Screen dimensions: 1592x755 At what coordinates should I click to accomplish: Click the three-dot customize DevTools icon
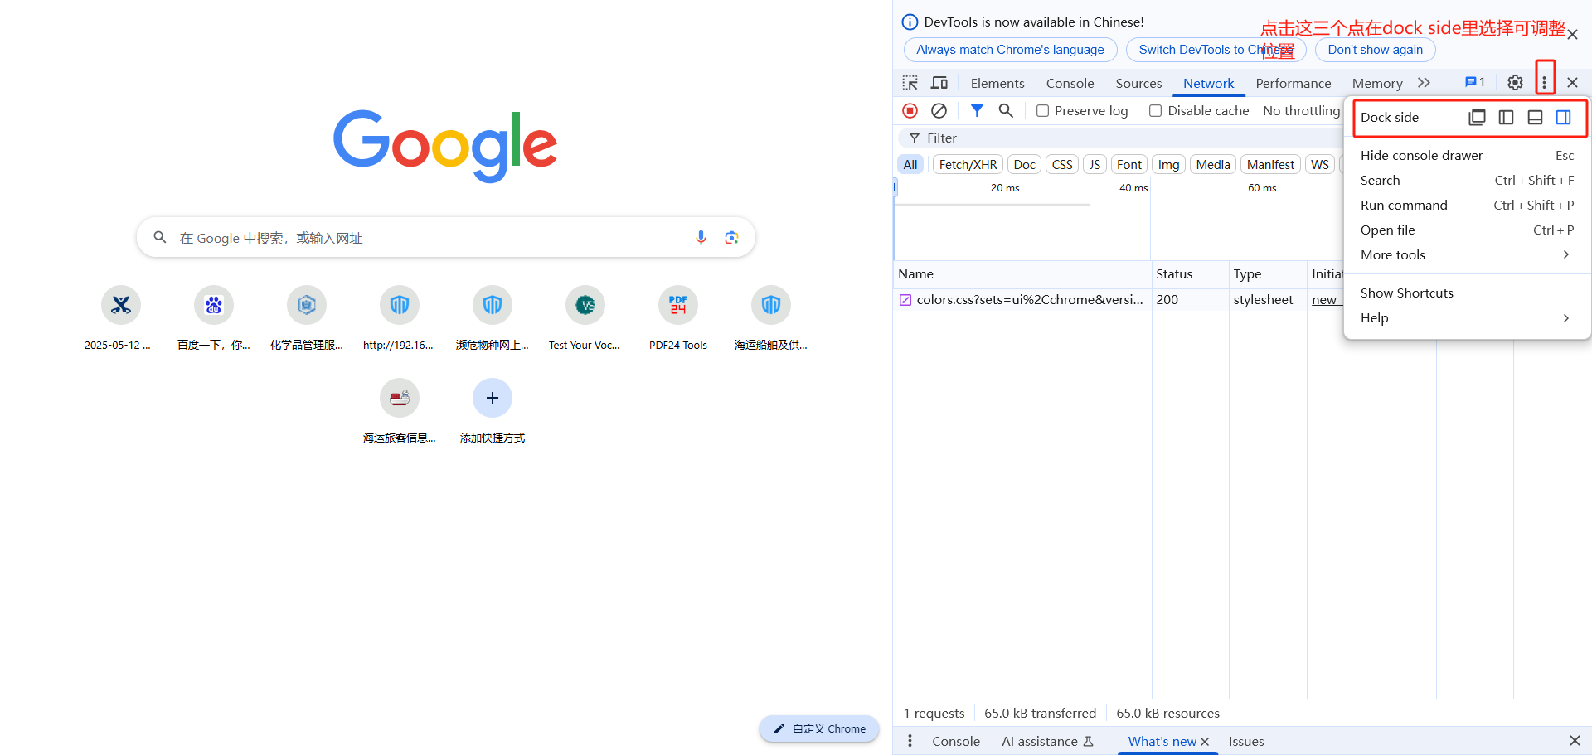click(x=1544, y=82)
